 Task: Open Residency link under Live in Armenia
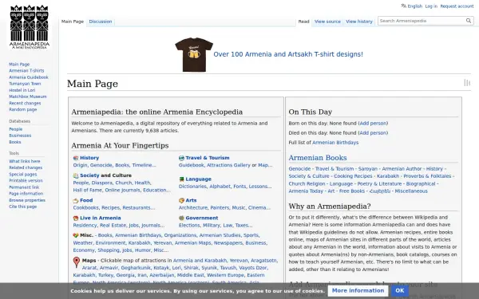coord(85,226)
